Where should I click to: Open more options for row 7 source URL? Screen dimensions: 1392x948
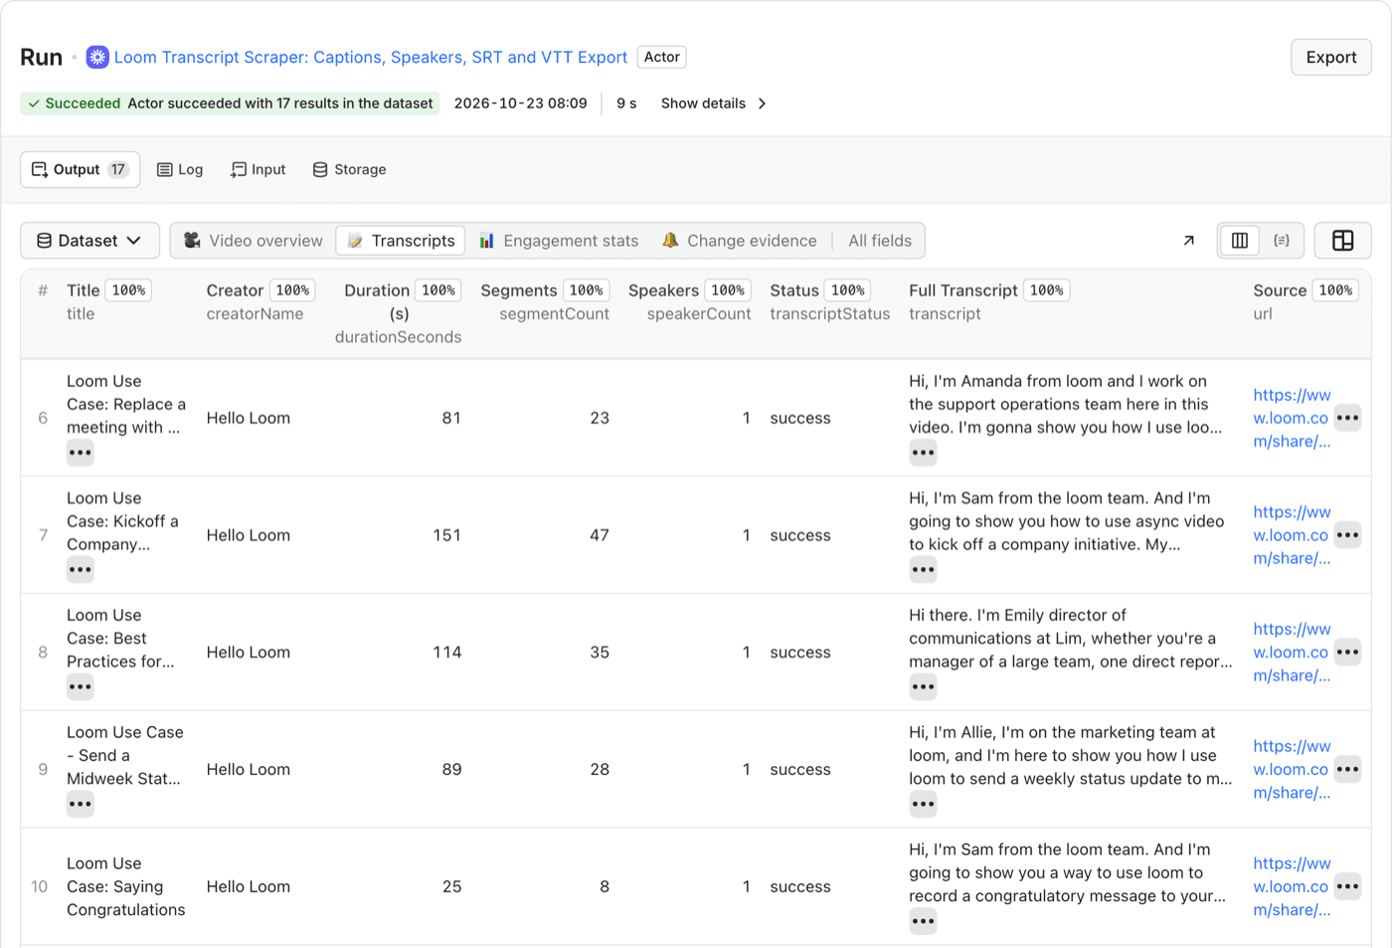click(1347, 535)
